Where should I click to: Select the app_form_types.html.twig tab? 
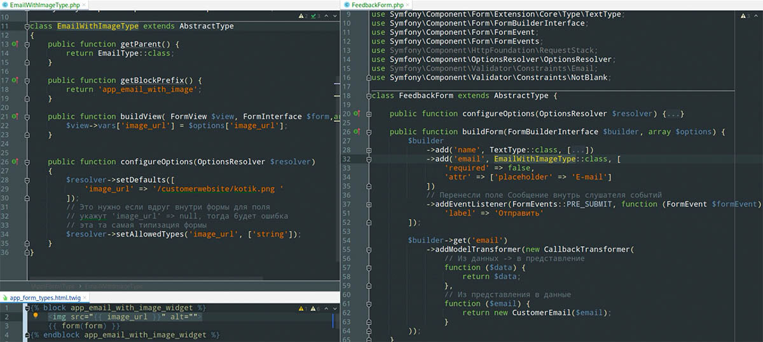tap(44, 298)
